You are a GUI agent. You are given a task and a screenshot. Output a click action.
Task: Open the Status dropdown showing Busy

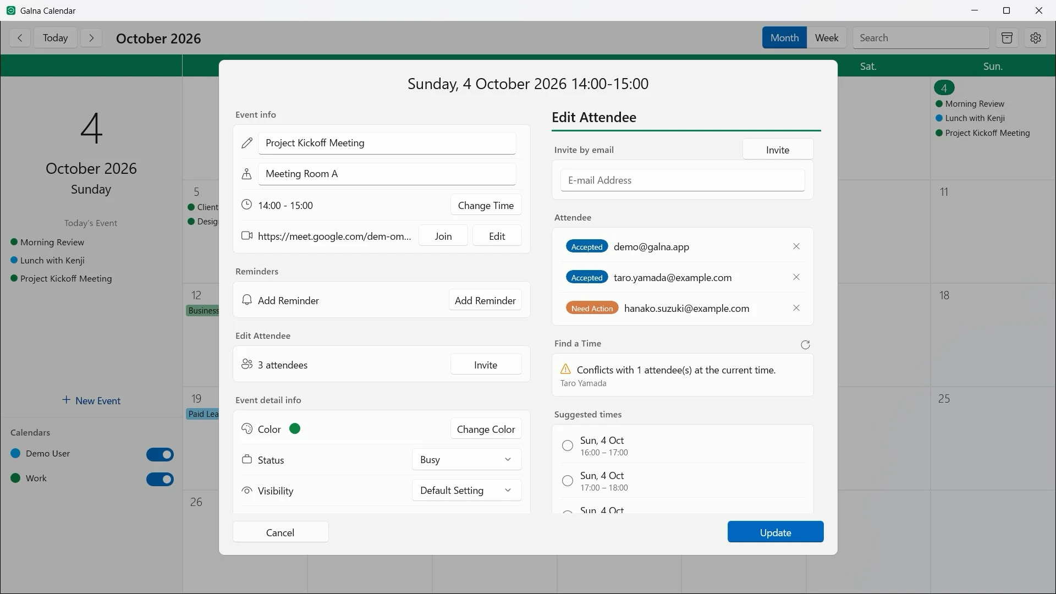[x=466, y=459]
